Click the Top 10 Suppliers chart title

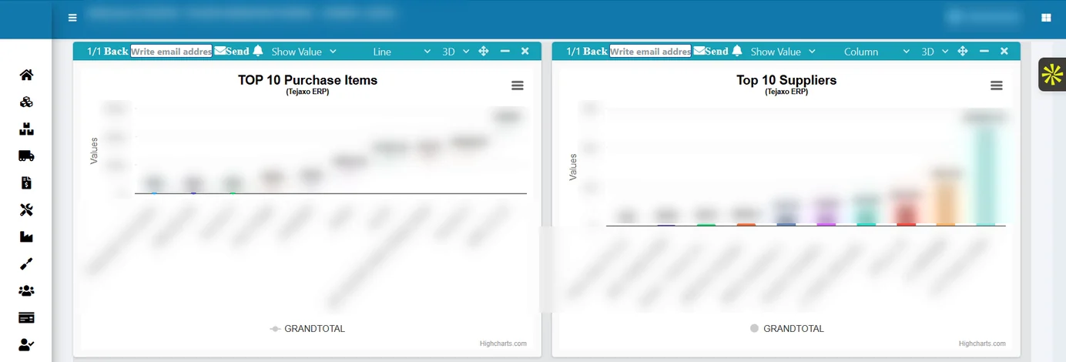click(786, 80)
